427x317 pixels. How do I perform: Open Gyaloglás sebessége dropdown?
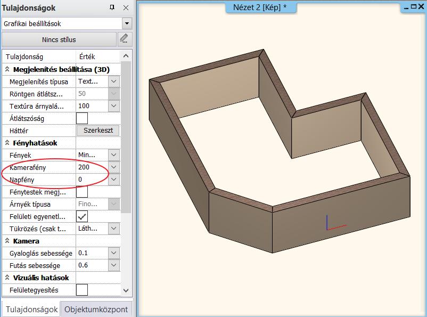pyautogui.click(x=114, y=253)
